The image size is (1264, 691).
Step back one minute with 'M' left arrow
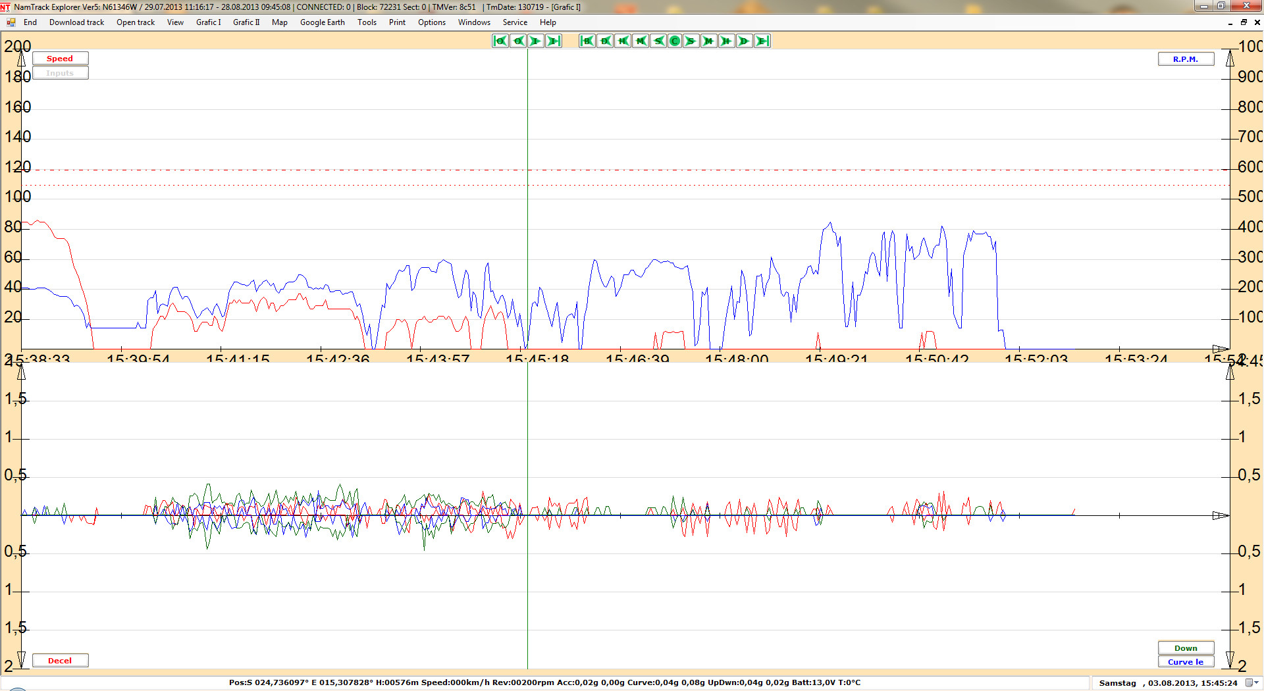pos(640,41)
